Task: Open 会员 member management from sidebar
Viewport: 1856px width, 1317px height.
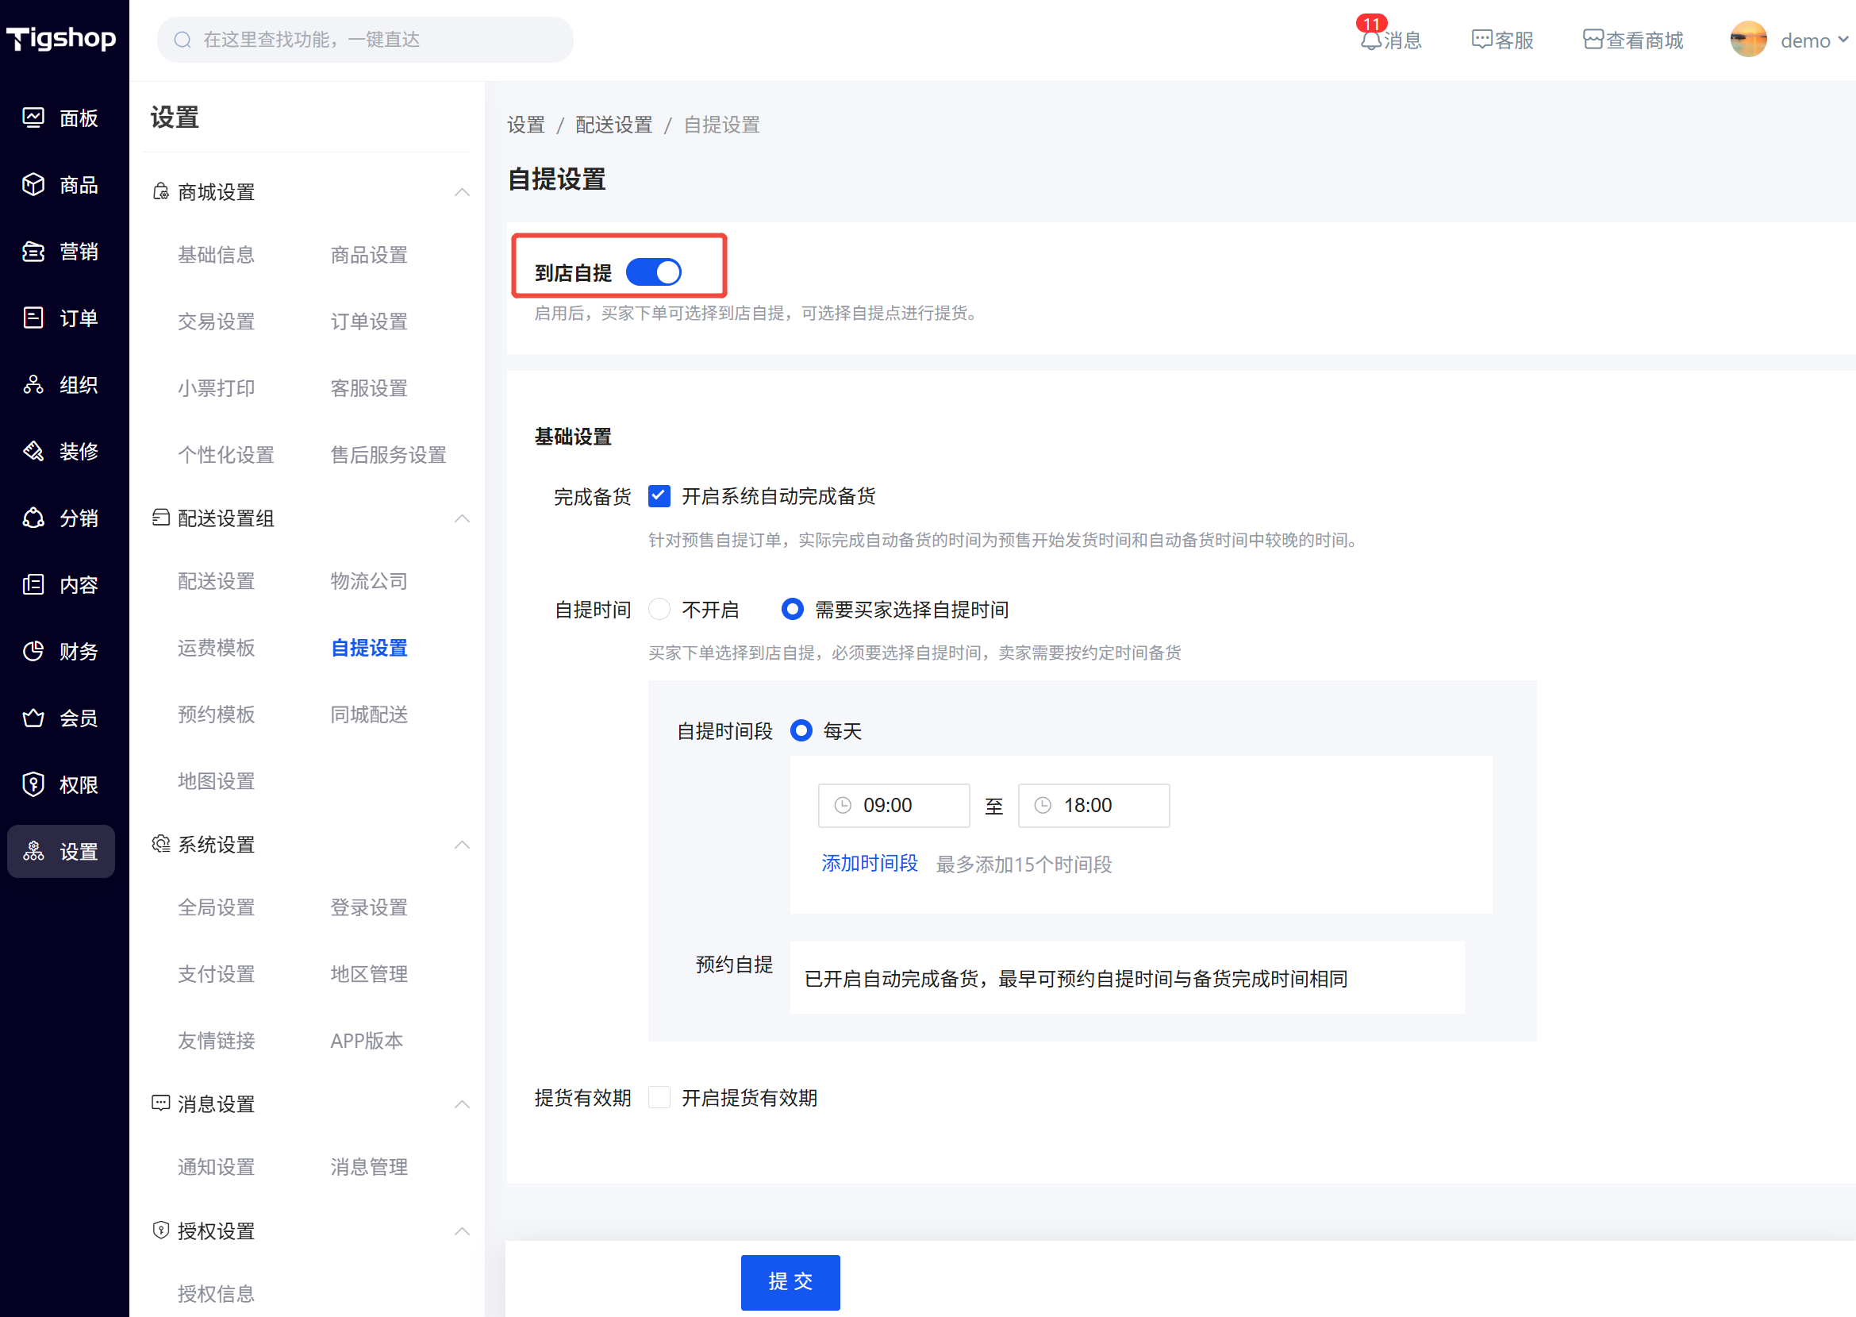Action: (61, 717)
